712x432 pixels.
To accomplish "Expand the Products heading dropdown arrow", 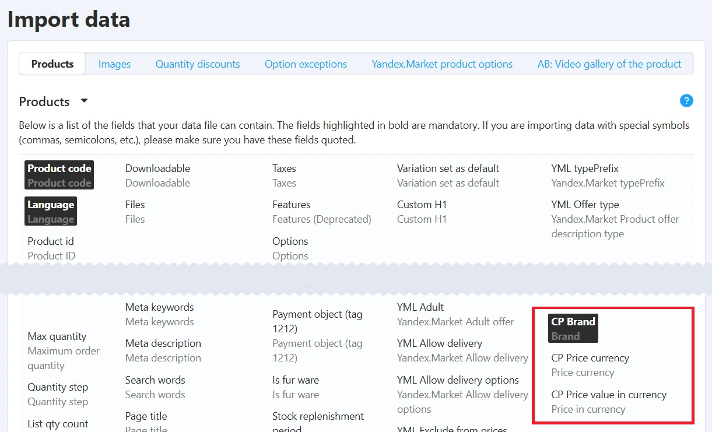I will click(84, 101).
